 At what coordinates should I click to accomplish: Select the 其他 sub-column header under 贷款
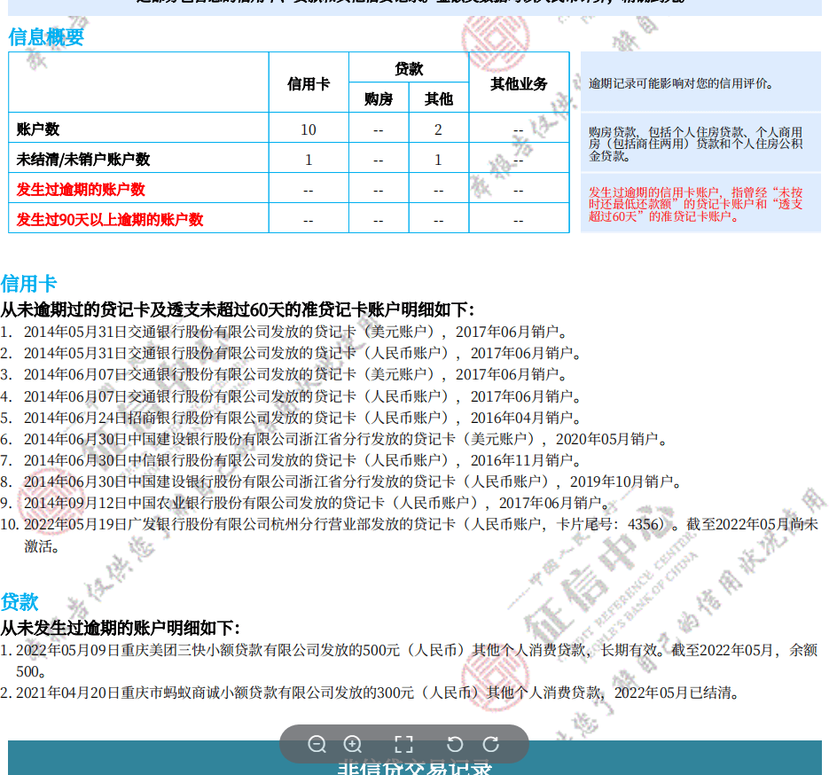coord(439,98)
